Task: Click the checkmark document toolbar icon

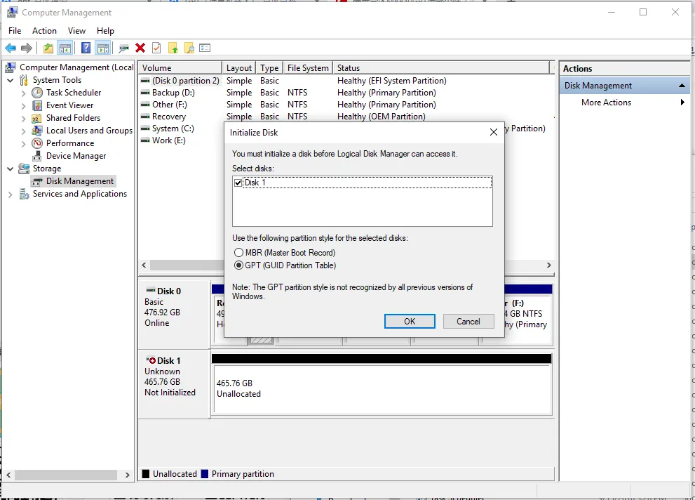Action: 156,48
